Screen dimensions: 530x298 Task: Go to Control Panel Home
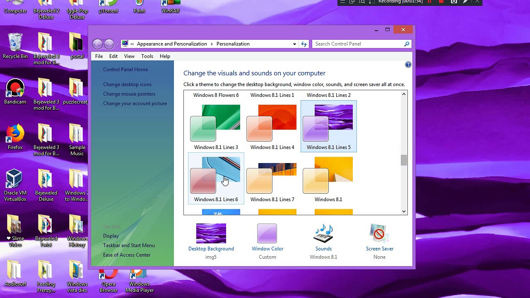click(125, 70)
